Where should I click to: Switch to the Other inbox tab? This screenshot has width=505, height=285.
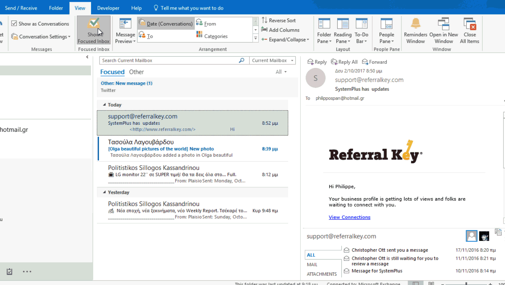136,72
